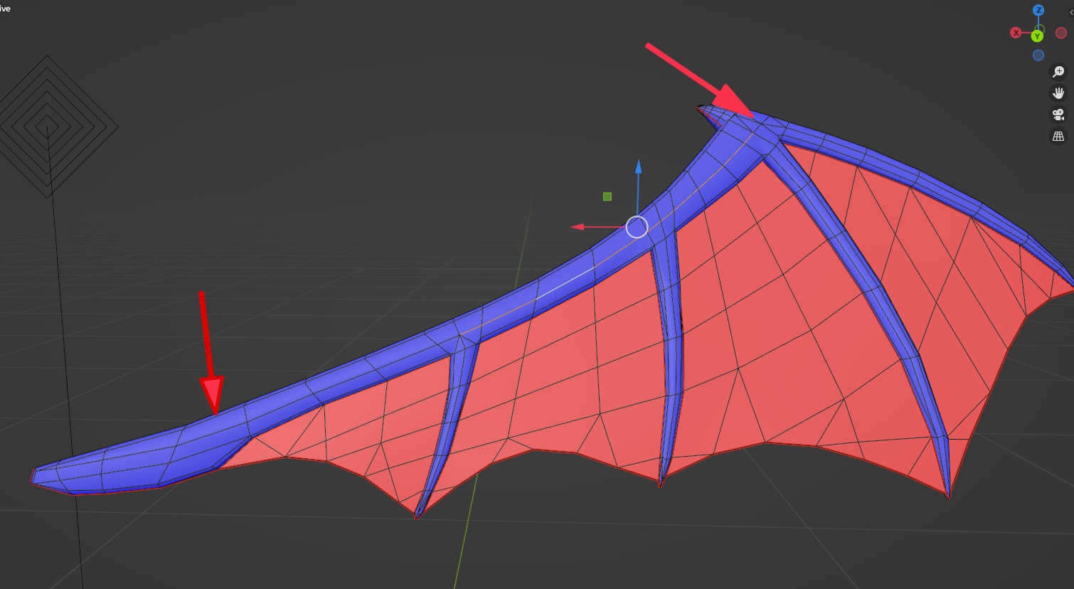Viewport: 1074px width, 589px height.
Task: Click the camera view icon
Action: point(1059,115)
